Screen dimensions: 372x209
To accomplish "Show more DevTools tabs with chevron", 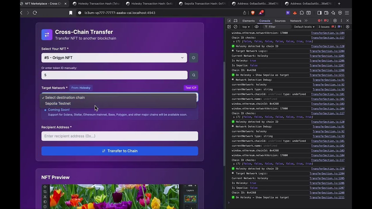I will pos(306,21).
